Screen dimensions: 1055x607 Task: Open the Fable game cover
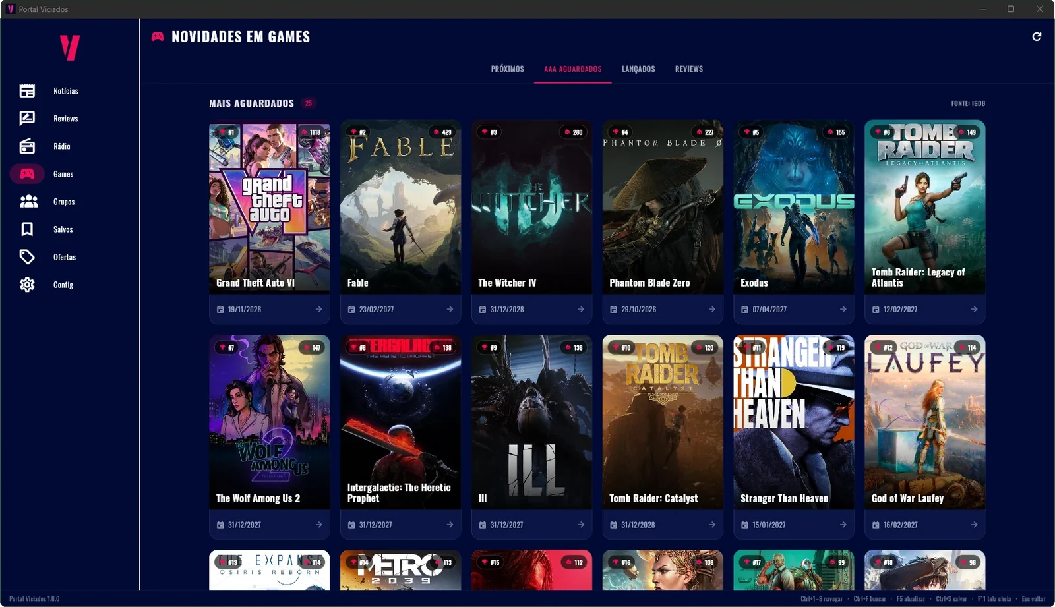coord(401,207)
